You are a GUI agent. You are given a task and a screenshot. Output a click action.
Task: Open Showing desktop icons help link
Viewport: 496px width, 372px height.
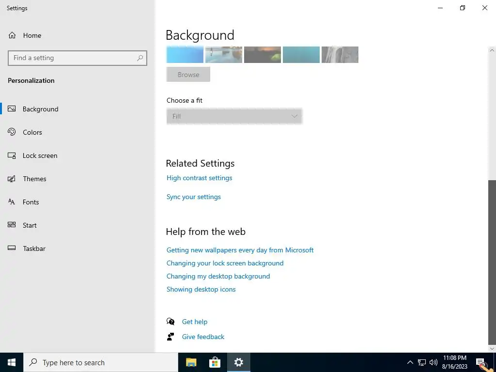point(201,290)
